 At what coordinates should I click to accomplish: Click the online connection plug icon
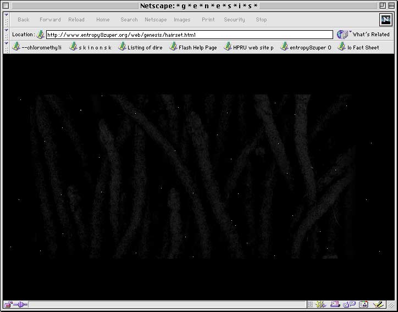[21, 304]
